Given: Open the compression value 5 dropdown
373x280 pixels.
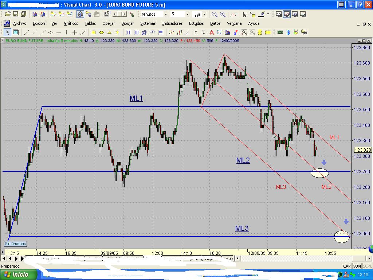Looking at the screenshot, I should tap(188, 14).
